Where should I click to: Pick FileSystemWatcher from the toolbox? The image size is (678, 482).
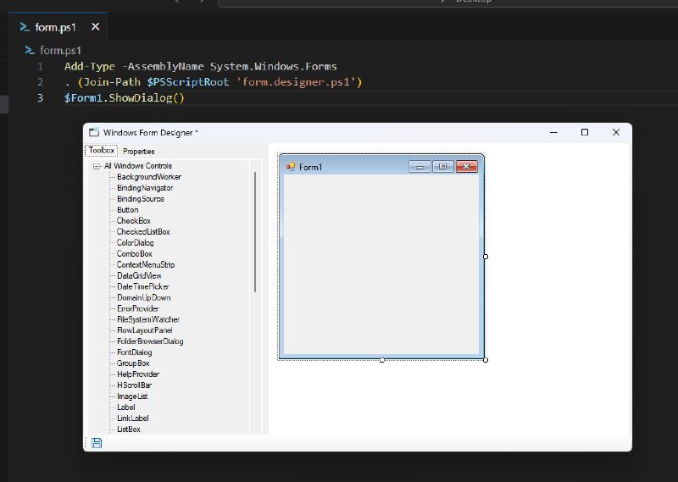tap(147, 319)
